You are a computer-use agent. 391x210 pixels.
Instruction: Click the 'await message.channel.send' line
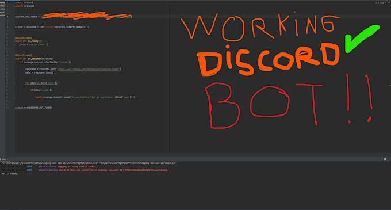tap(85, 97)
